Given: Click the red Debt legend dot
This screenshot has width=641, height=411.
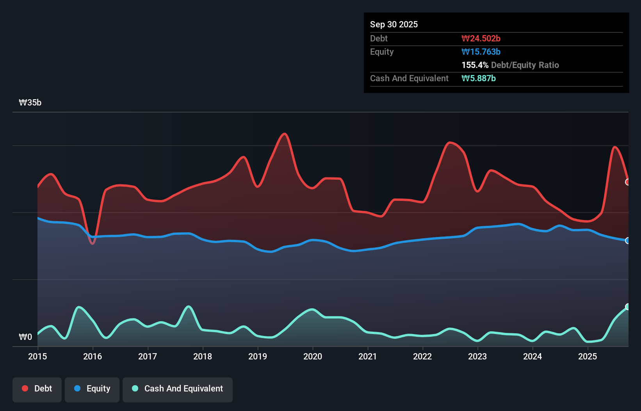Looking at the screenshot, I should tap(25, 388).
